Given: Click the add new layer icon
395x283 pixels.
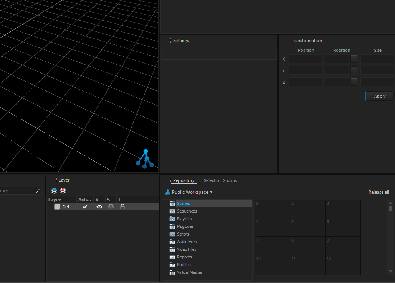Looking at the screenshot, I should coord(54,191).
